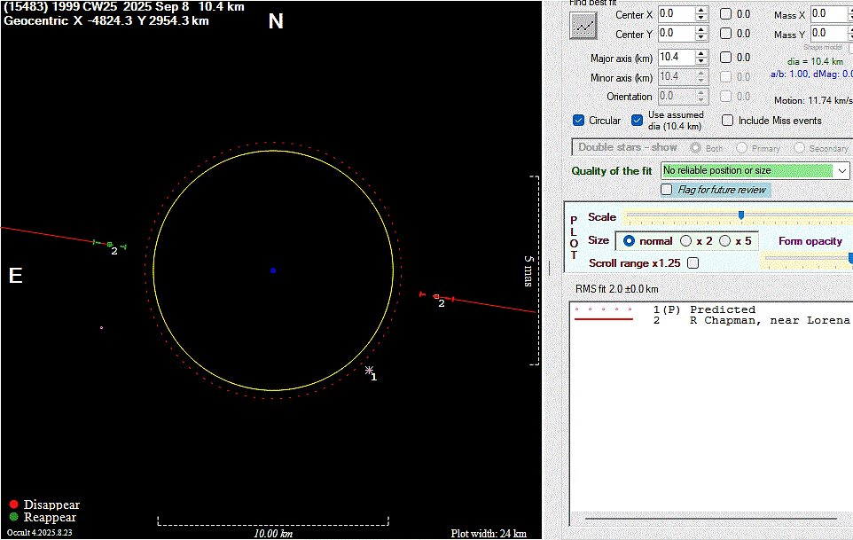
Task: Check Flag for future review
Action: click(x=667, y=190)
